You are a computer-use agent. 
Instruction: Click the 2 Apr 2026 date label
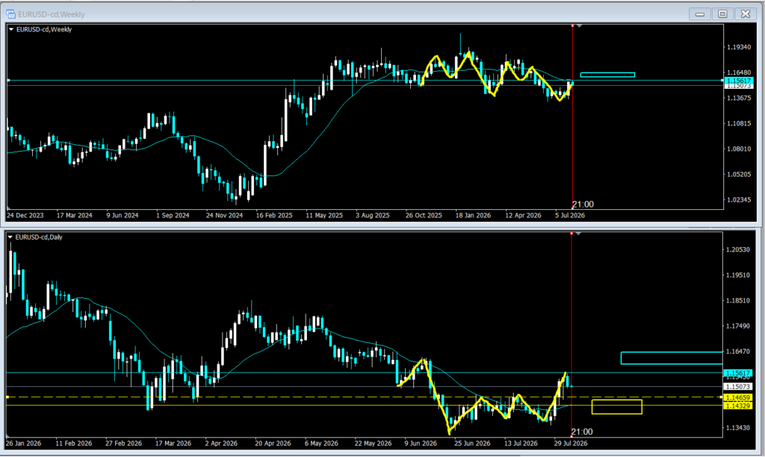point(221,444)
